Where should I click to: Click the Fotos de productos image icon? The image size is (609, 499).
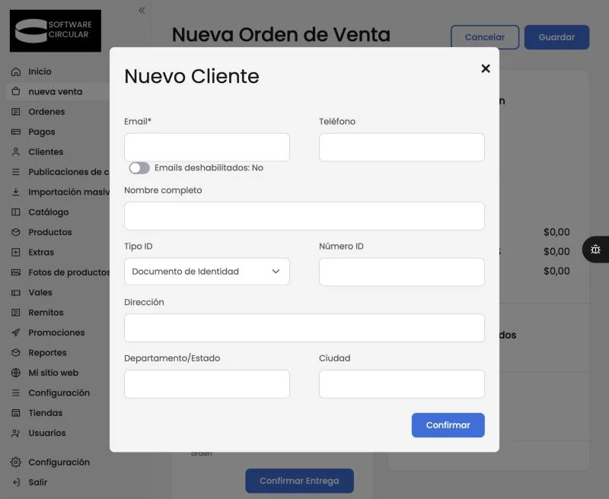(16, 272)
